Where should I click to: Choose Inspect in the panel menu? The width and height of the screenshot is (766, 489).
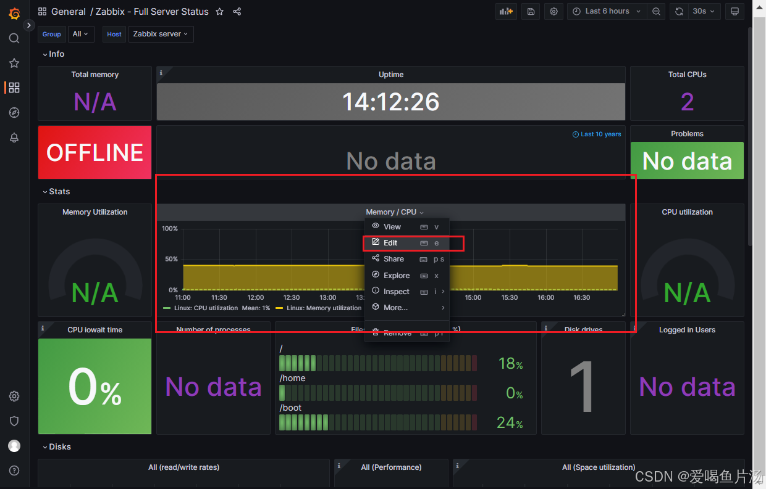click(407, 292)
